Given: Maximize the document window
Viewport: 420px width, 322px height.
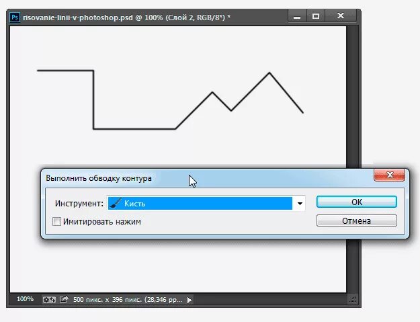Looking at the screenshot, I should pyautogui.click(x=316, y=16).
